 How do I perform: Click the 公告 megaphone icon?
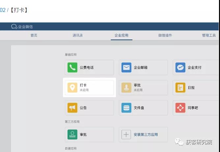click(72, 108)
